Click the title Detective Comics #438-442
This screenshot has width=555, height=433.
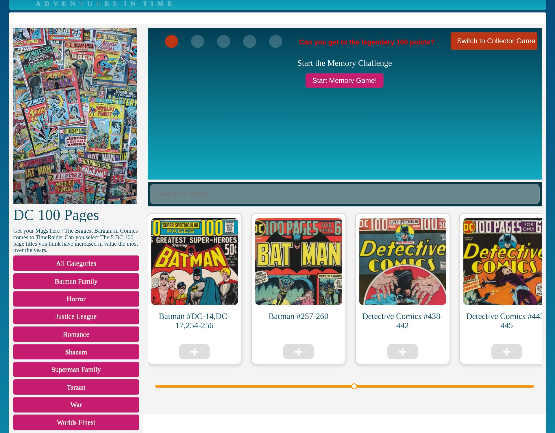(x=402, y=321)
